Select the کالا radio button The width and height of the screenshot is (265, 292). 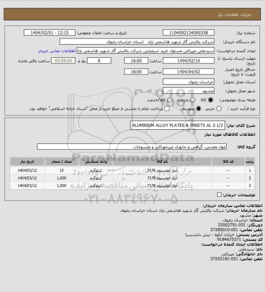[x=210, y=100]
